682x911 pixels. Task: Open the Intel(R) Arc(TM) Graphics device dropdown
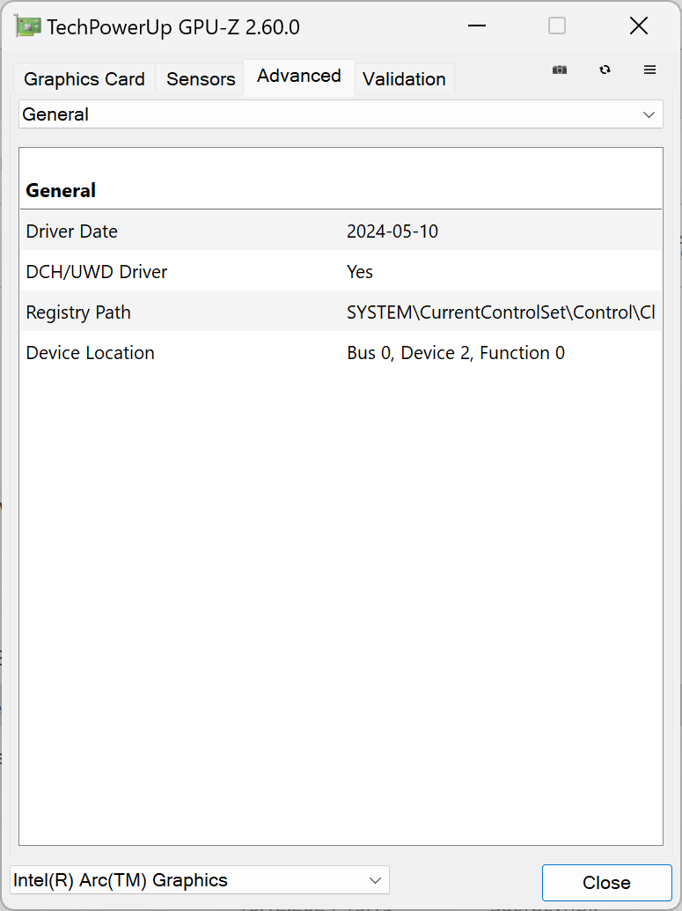[x=200, y=880]
